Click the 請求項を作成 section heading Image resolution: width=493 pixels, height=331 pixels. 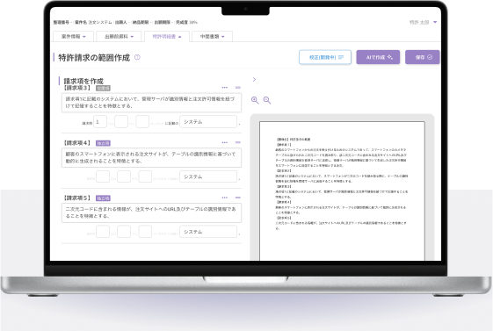point(83,81)
